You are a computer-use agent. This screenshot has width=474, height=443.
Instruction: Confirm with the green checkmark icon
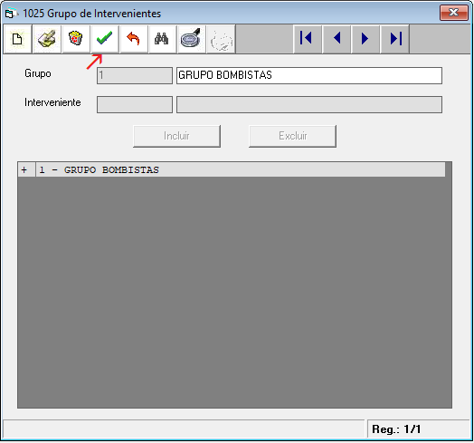(105, 39)
